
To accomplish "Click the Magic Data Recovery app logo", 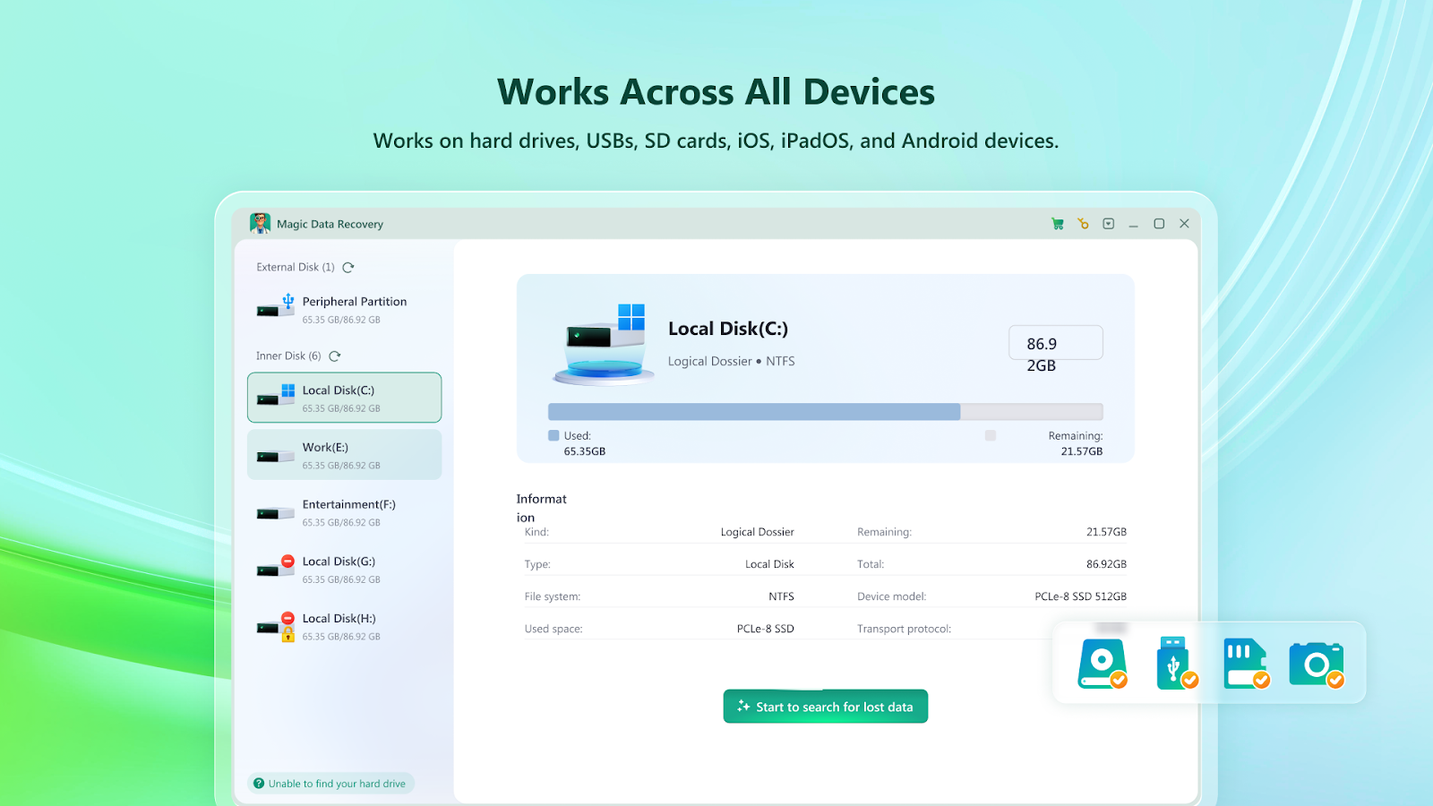I will (x=261, y=224).
